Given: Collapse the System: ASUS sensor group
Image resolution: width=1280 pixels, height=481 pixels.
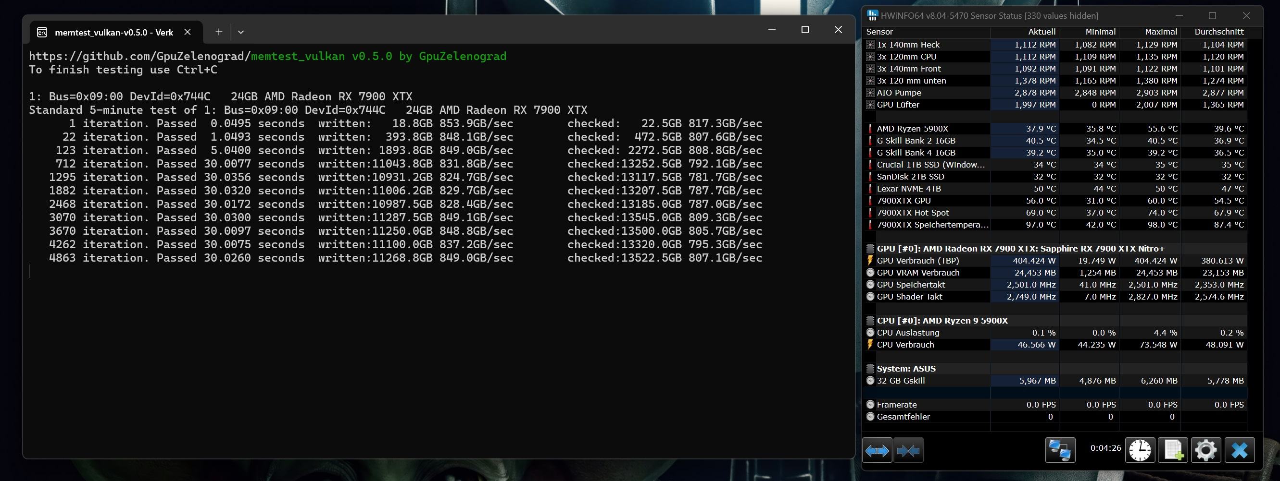Looking at the screenshot, I should pyautogui.click(x=870, y=369).
